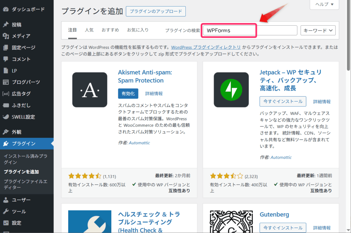
Task: Select プラグインを追加 submenu item
Action: (21, 172)
